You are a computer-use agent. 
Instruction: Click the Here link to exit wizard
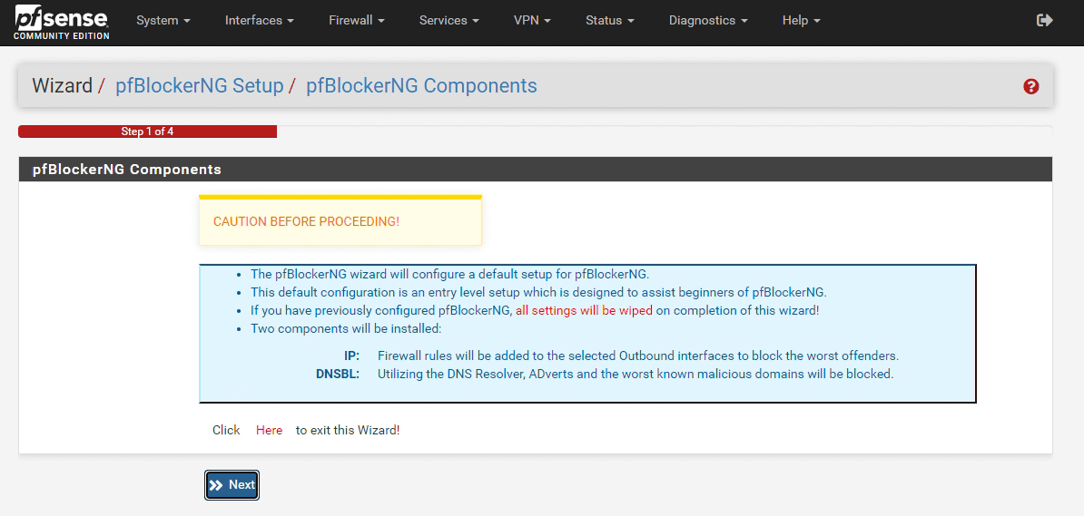click(x=269, y=430)
